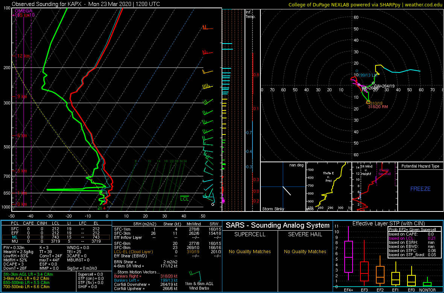
Task: Click the 'weather.cod.edu' credit text
Action: [424, 5]
